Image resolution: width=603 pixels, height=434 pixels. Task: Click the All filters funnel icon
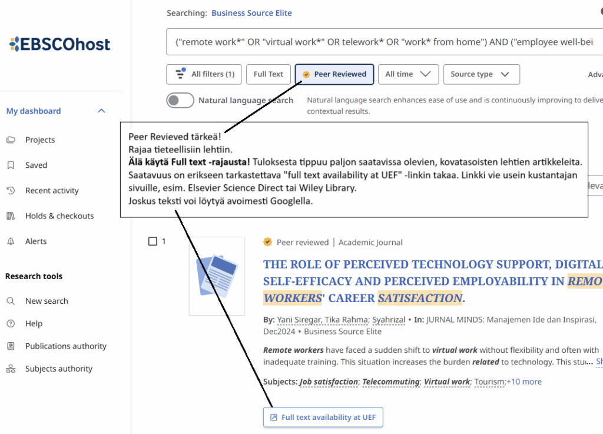coord(180,73)
